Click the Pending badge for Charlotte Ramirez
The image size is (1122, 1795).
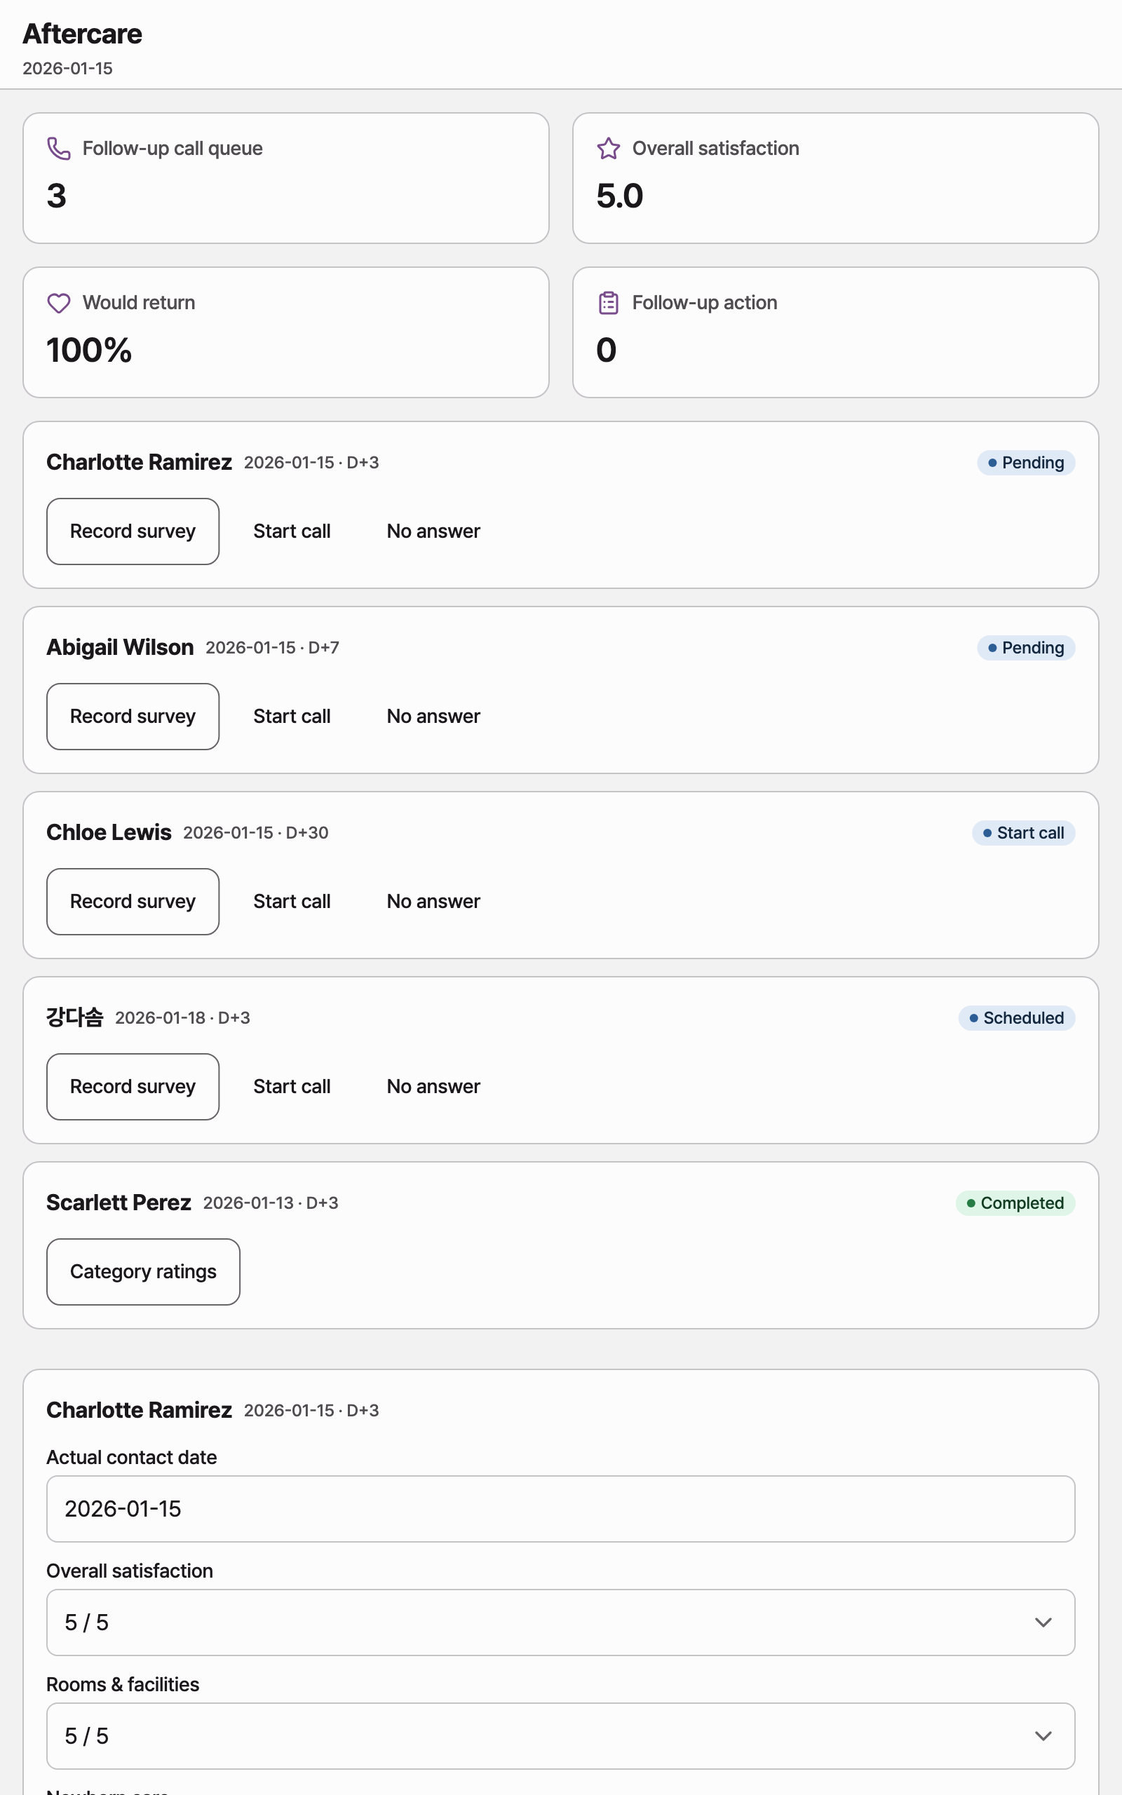tap(1025, 463)
